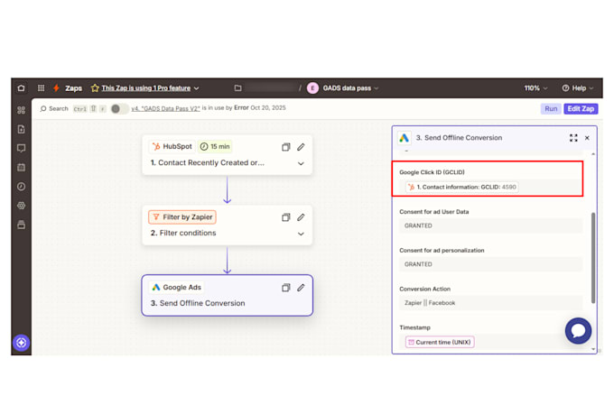The image size is (614, 414).
Task: Open the sidebar document import icon
Action: coord(21,129)
